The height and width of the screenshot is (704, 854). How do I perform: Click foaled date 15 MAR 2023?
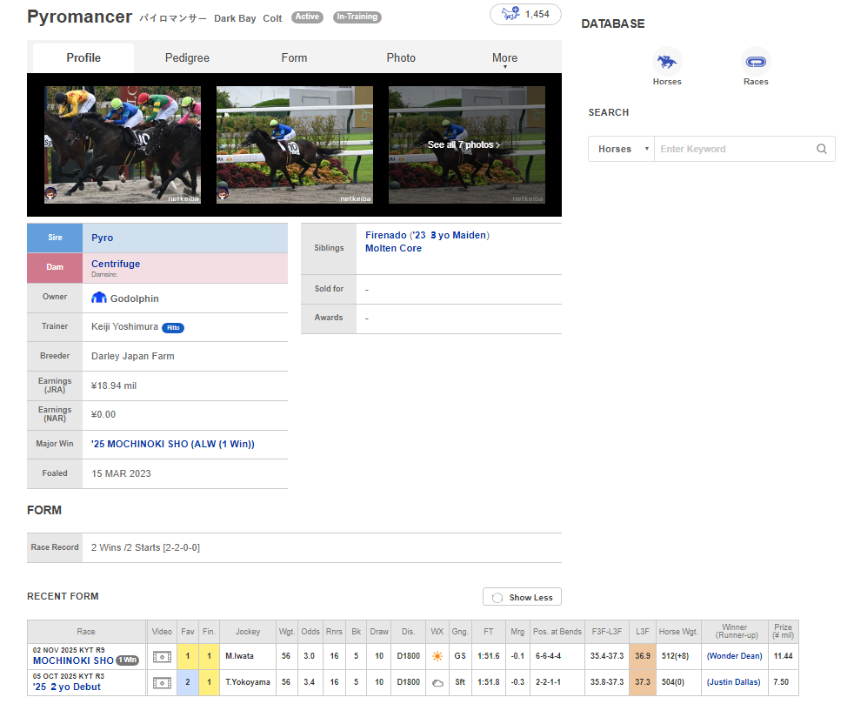coord(121,473)
